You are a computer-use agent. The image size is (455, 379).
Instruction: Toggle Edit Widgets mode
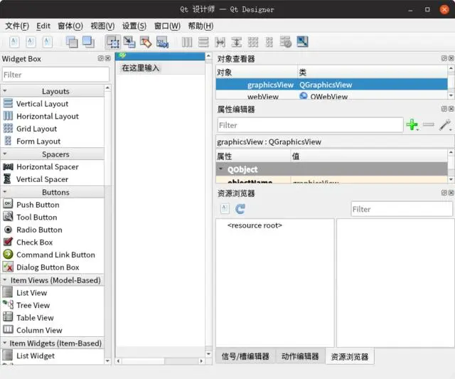(x=113, y=42)
